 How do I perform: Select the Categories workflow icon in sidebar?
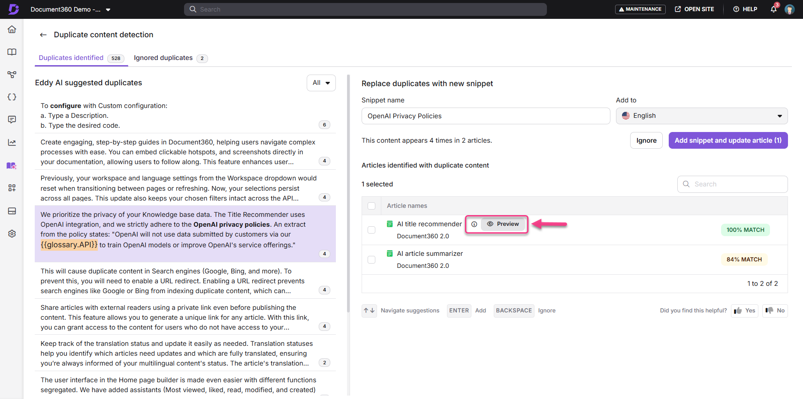pos(12,74)
